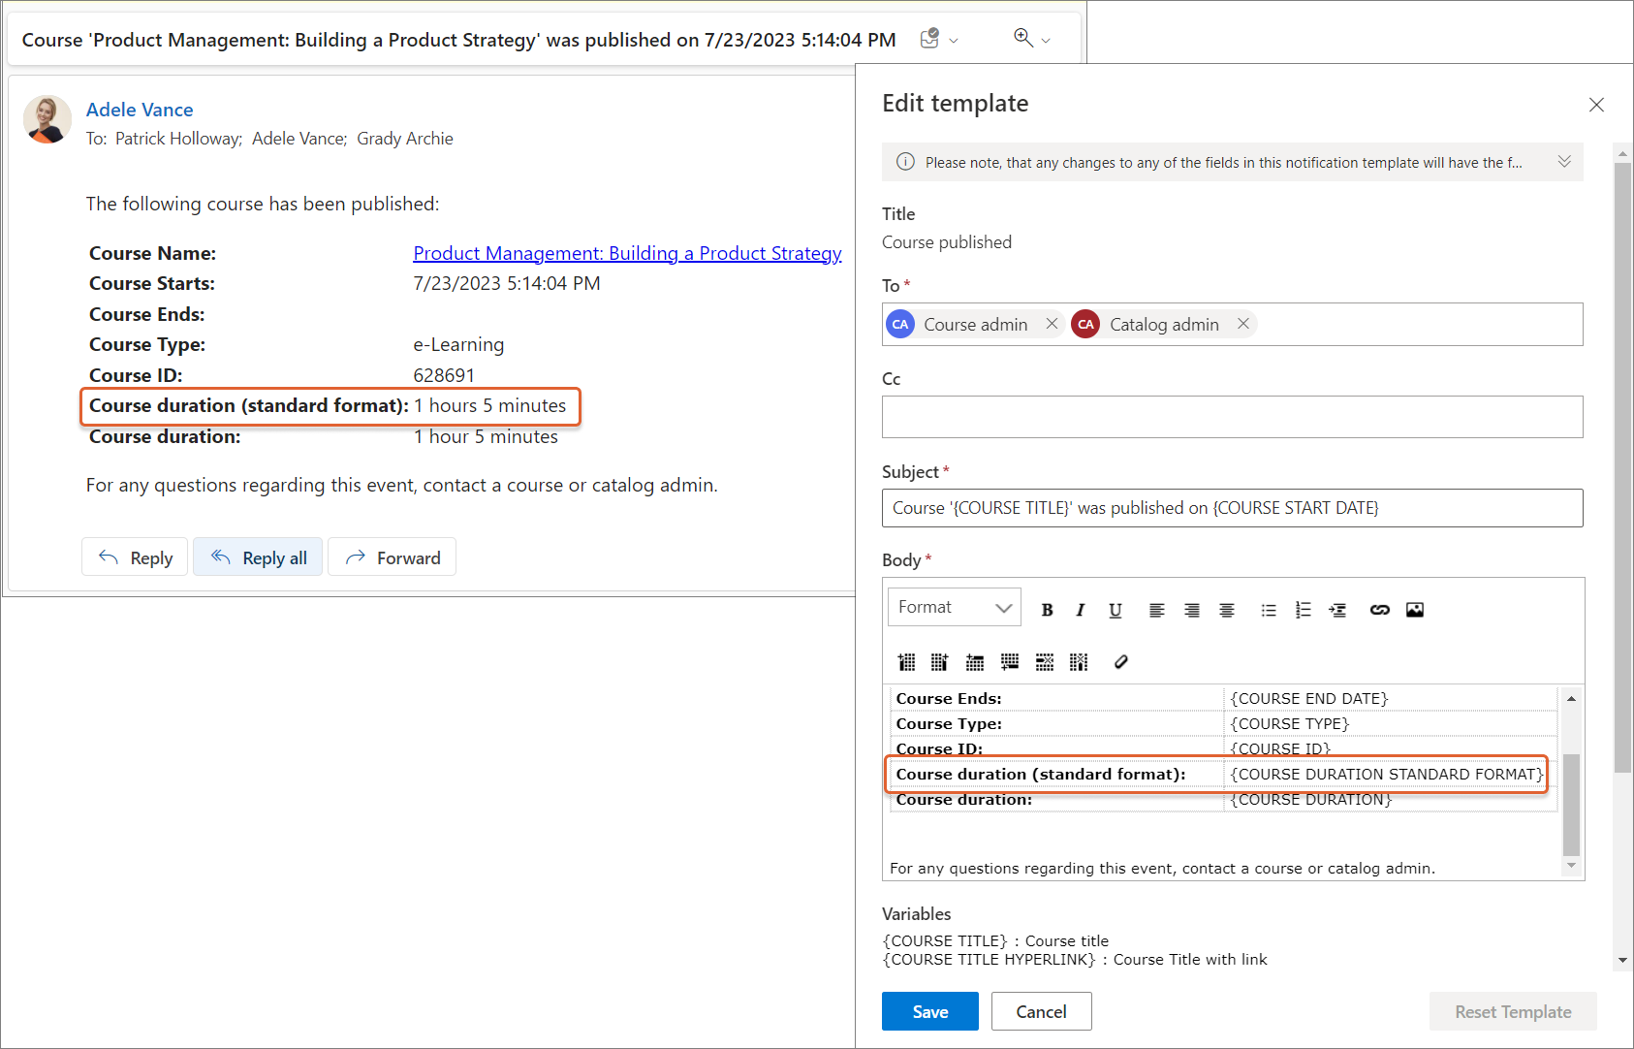The width and height of the screenshot is (1634, 1049).
Task: Toggle underline formatting in body editor
Action: (1115, 610)
